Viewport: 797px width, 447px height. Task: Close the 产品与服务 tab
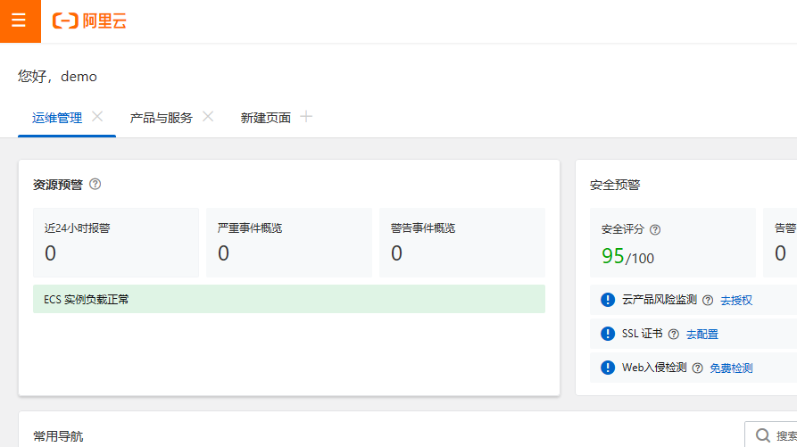pyautogui.click(x=208, y=117)
